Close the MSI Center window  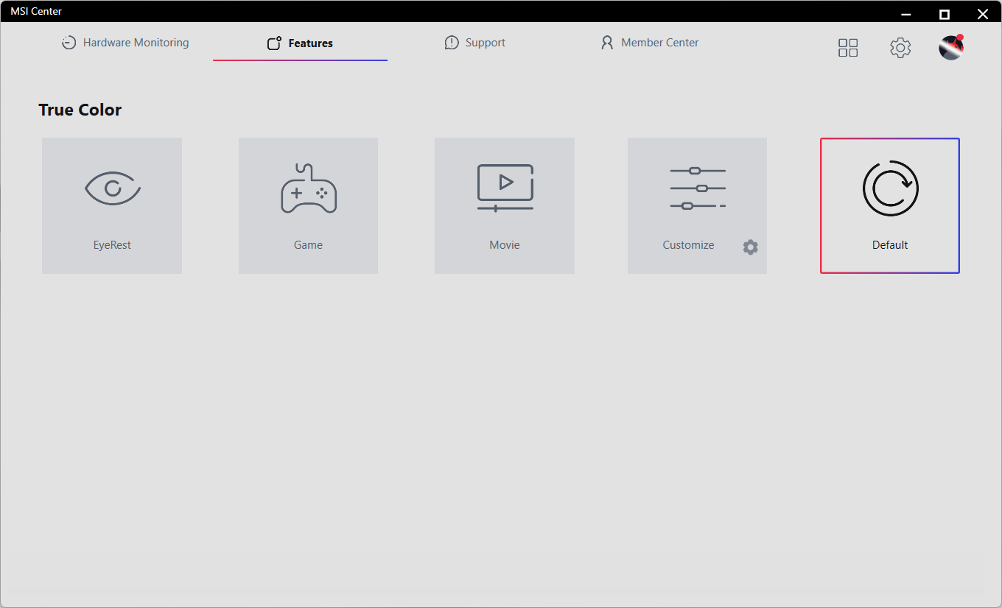click(x=983, y=14)
